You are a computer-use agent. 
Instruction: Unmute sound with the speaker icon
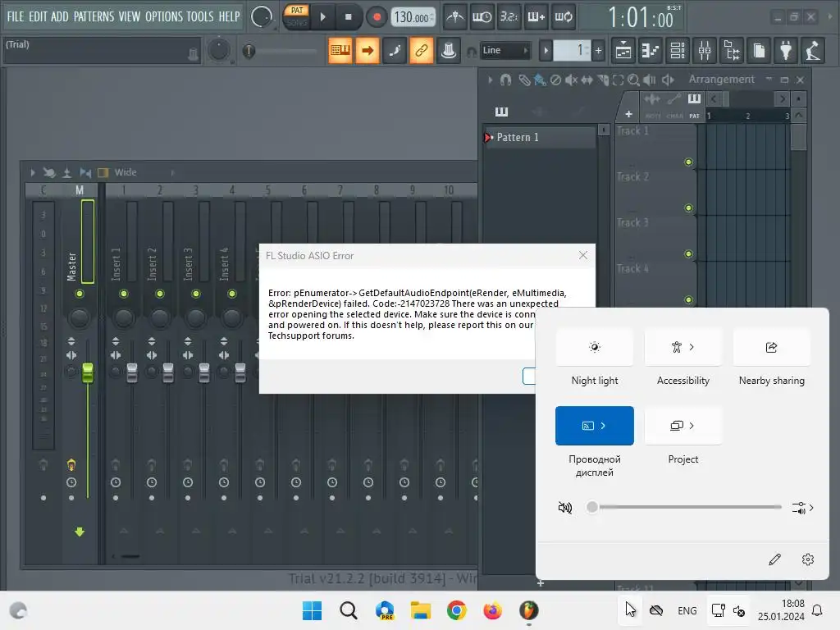tap(565, 507)
